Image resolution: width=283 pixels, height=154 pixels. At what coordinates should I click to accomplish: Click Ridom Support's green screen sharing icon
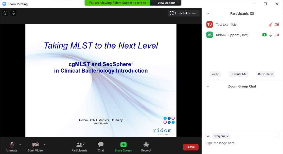[264, 35]
